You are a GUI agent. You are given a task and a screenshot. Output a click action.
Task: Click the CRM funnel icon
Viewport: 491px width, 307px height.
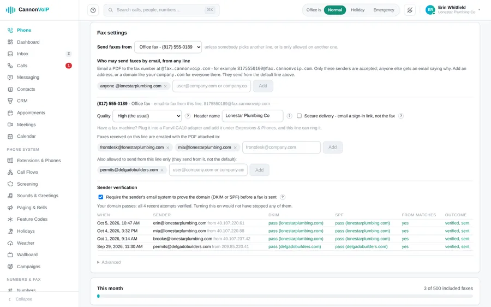point(10,101)
